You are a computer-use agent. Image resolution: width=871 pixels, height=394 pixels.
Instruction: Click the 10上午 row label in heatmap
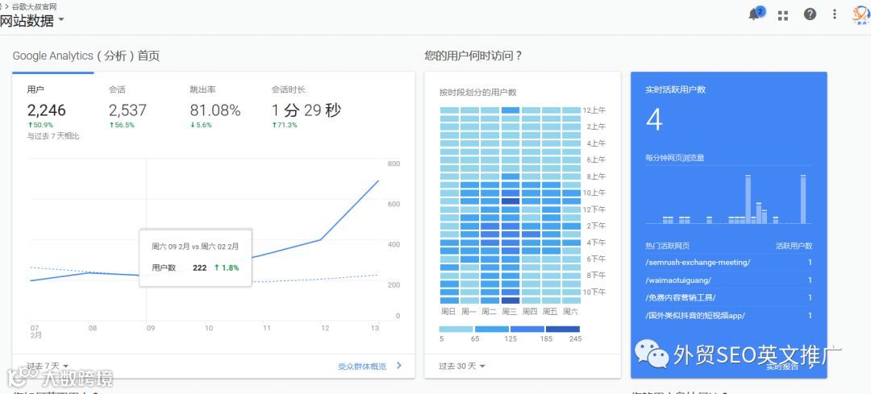point(594,193)
